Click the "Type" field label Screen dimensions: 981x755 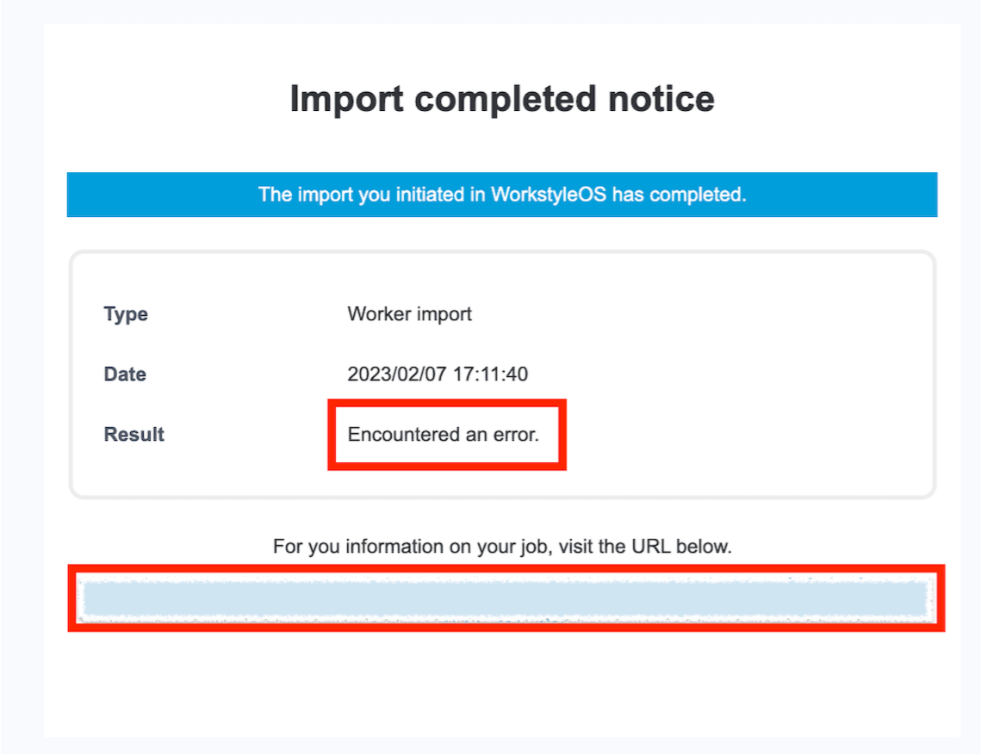126,314
